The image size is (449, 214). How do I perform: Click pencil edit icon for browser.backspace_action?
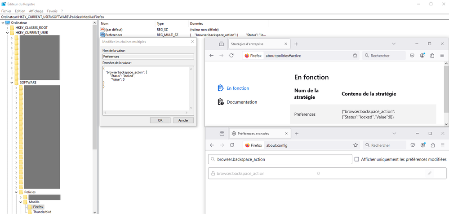tap(429, 173)
